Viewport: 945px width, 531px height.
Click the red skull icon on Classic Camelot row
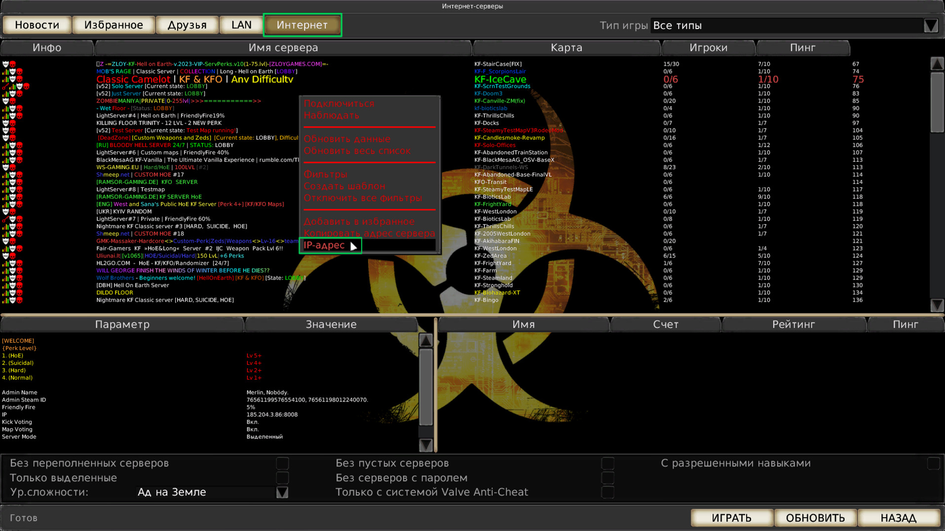click(x=19, y=79)
